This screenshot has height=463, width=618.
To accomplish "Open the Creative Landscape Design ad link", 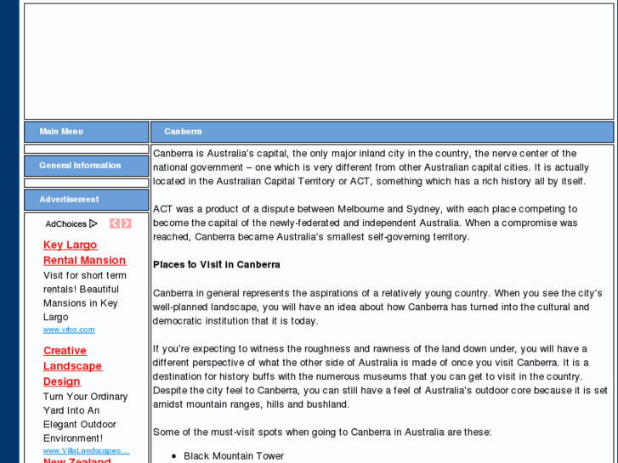I will (x=72, y=366).
